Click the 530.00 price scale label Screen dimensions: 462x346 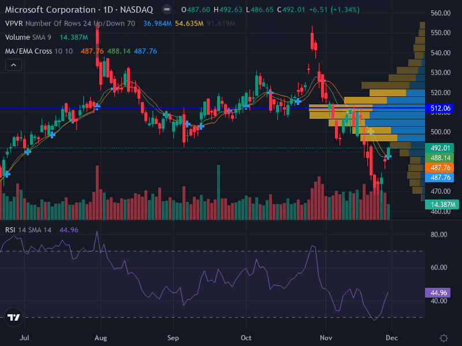(x=441, y=73)
